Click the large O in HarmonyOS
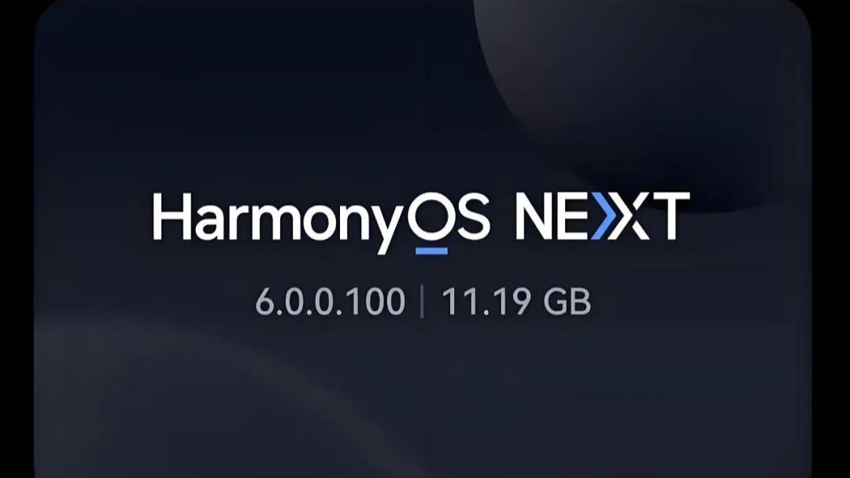Screen dimensions: 850x478 431,215
